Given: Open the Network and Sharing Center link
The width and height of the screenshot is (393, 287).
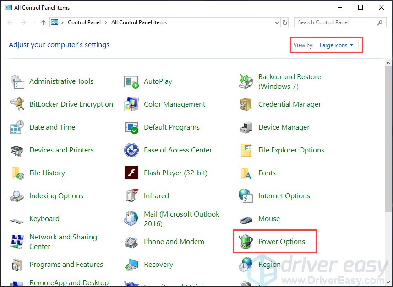Looking at the screenshot, I should pyautogui.click(x=63, y=242).
